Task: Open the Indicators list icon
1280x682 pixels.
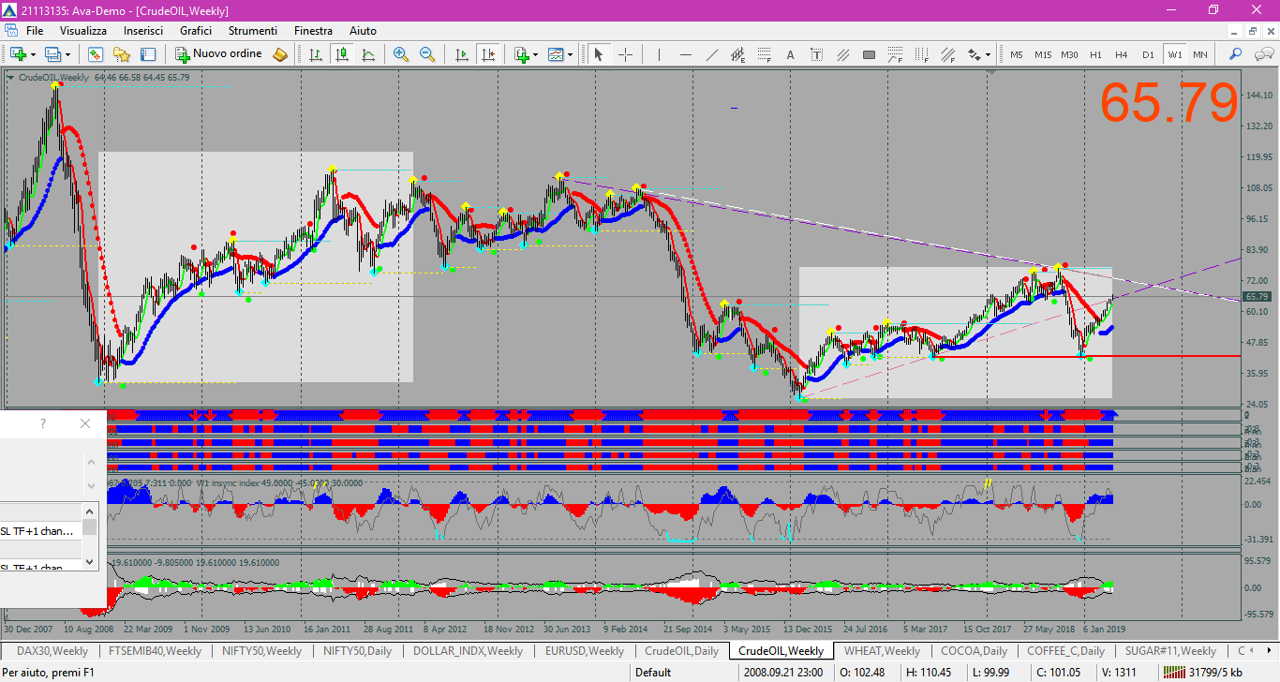Action: (522, 54)
